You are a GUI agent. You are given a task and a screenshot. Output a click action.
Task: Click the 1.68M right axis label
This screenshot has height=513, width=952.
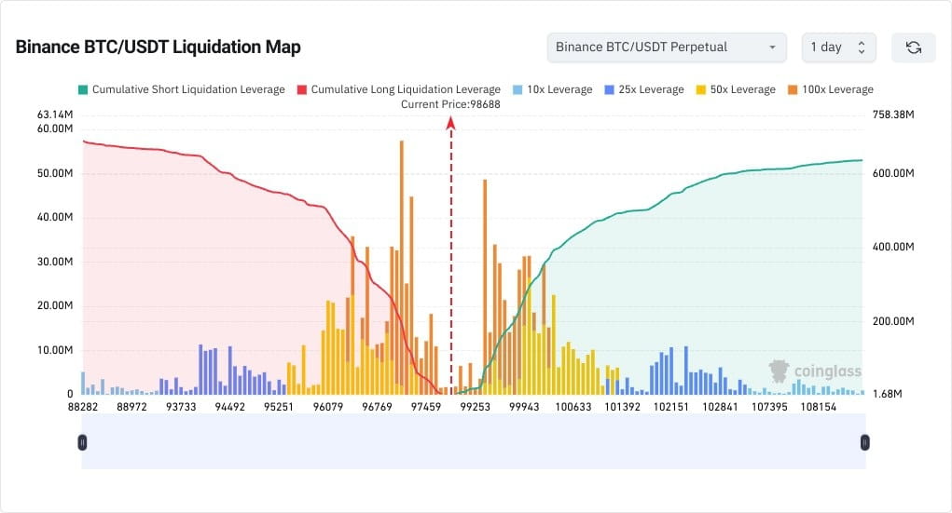click(x=887, y=394)
